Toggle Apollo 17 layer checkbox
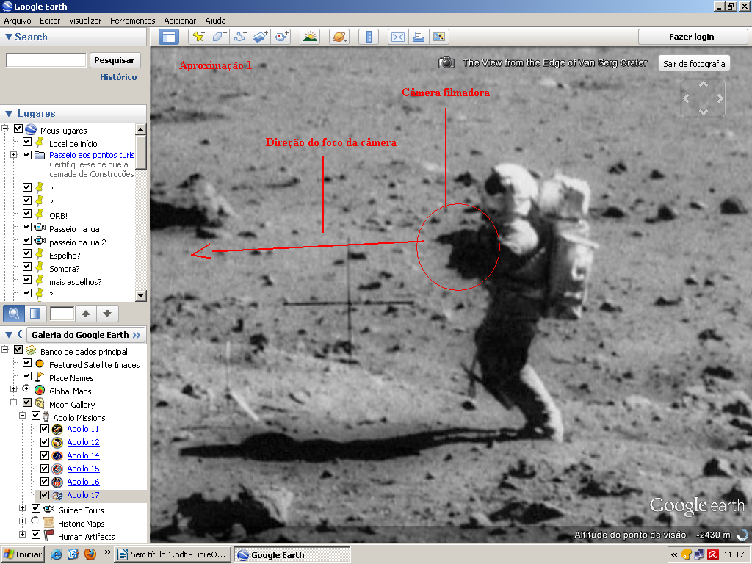The width and height of the screenshot is (752, 564). pos(45,494)
